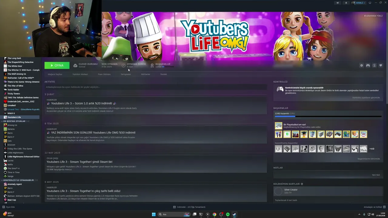Click the green OYNA play button
The image size is (388, 218).
tap(57, 65)
